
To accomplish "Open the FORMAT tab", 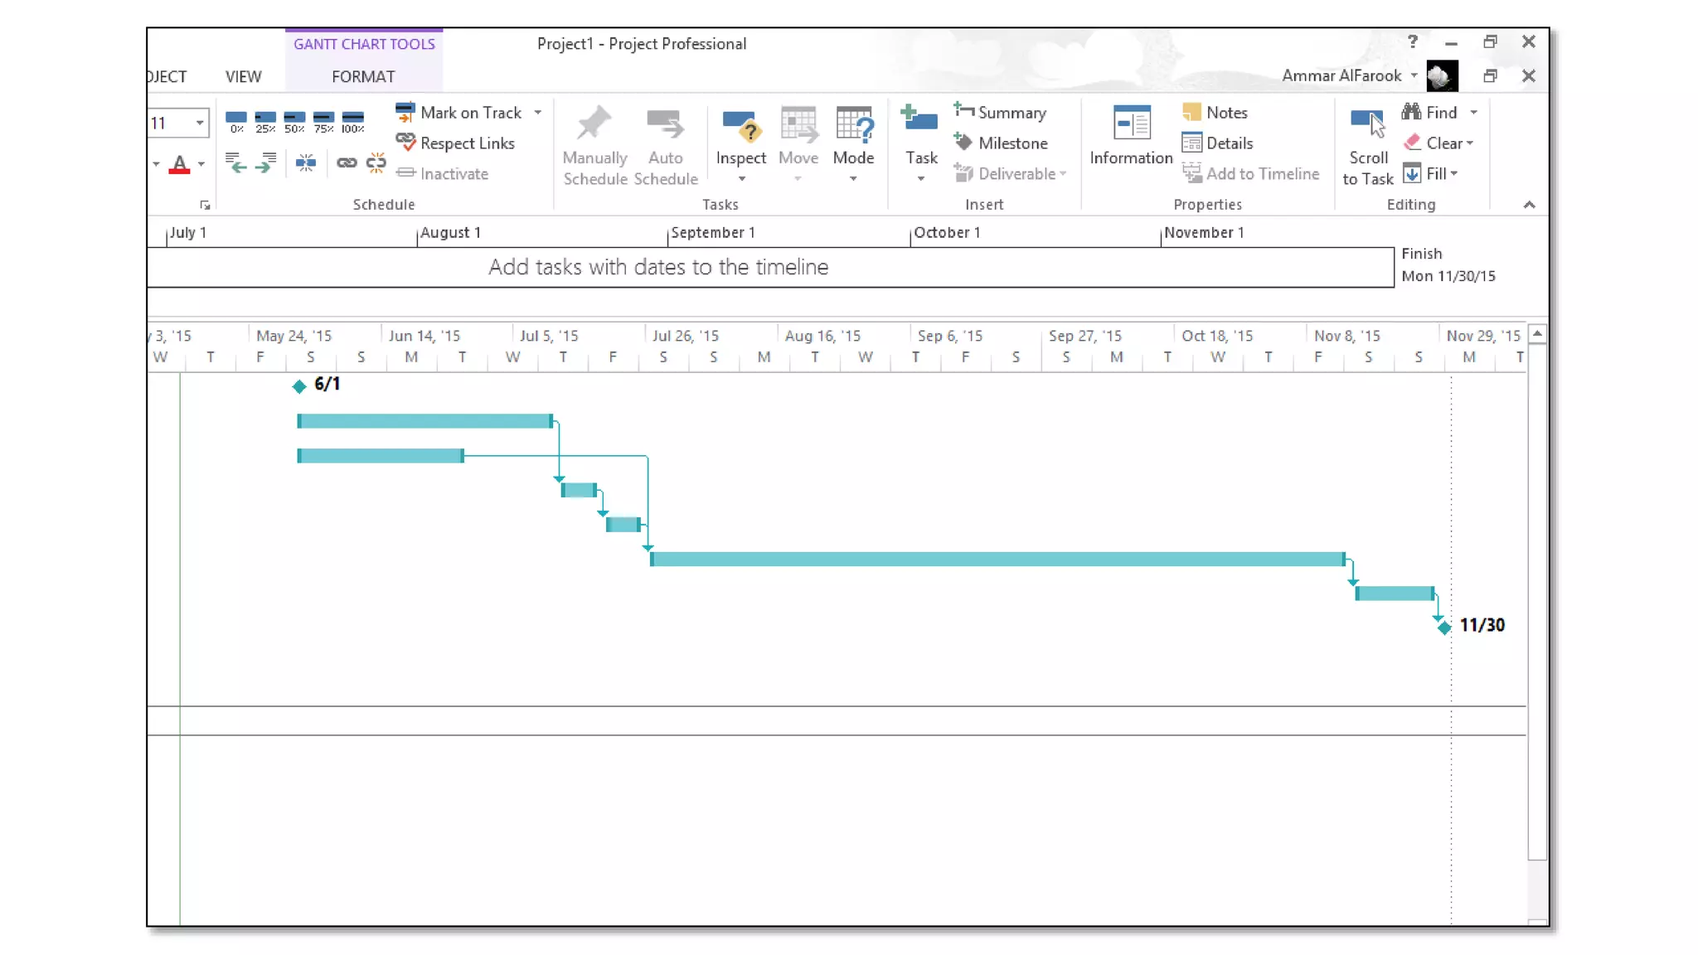I will click(363, 76).
